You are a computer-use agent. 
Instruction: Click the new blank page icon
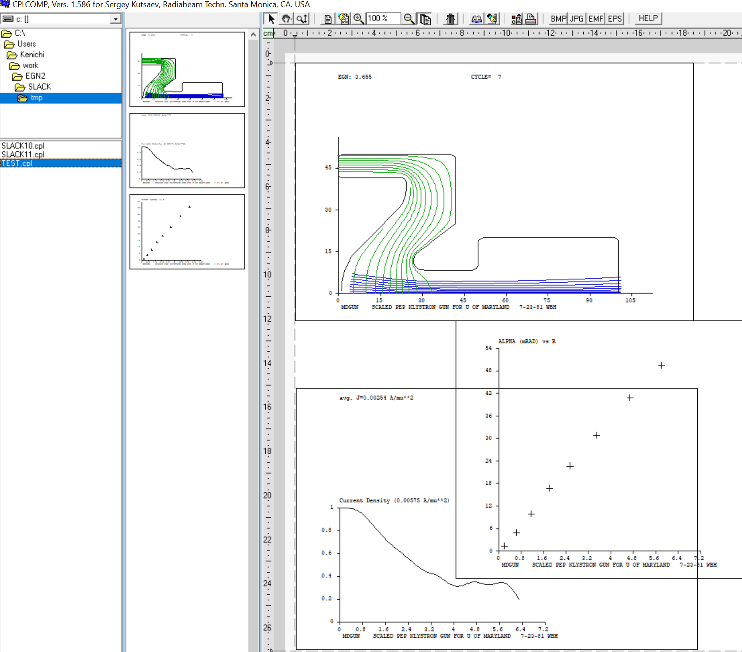tap(328, 19)
